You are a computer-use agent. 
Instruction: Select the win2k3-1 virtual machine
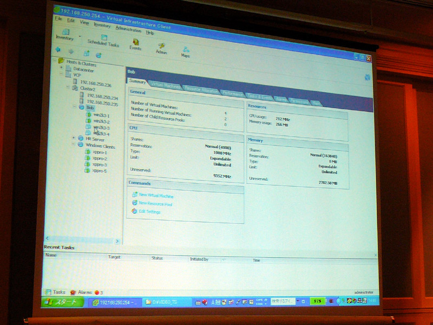point(101,115)
